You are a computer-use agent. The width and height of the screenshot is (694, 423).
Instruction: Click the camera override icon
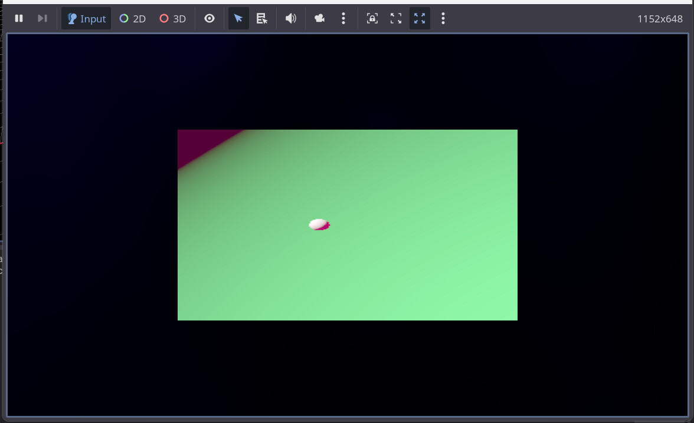coord(320,18)
